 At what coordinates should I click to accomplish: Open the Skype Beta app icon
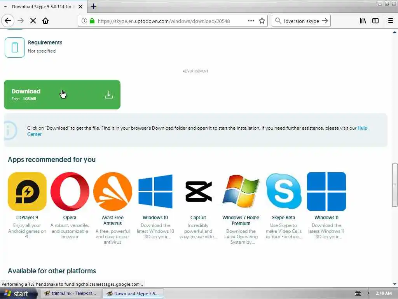tap(283, 192)
